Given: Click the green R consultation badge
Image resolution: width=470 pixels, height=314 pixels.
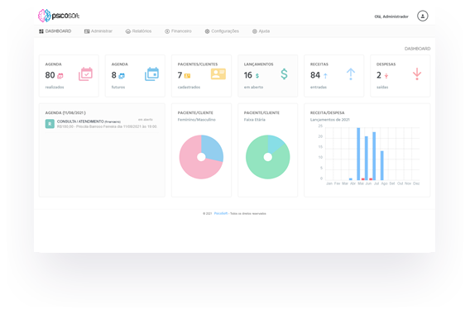Looking at the screenshot, I should click(50, 124).
